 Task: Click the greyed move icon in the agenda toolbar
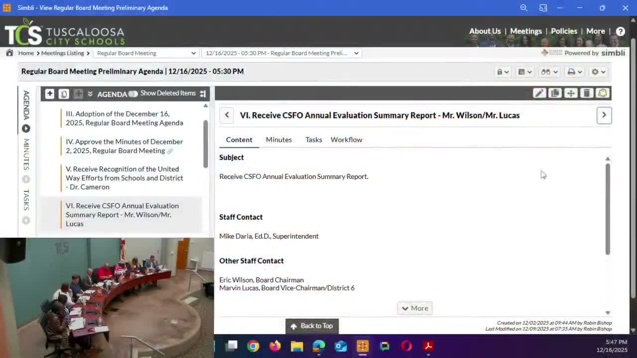78,93
